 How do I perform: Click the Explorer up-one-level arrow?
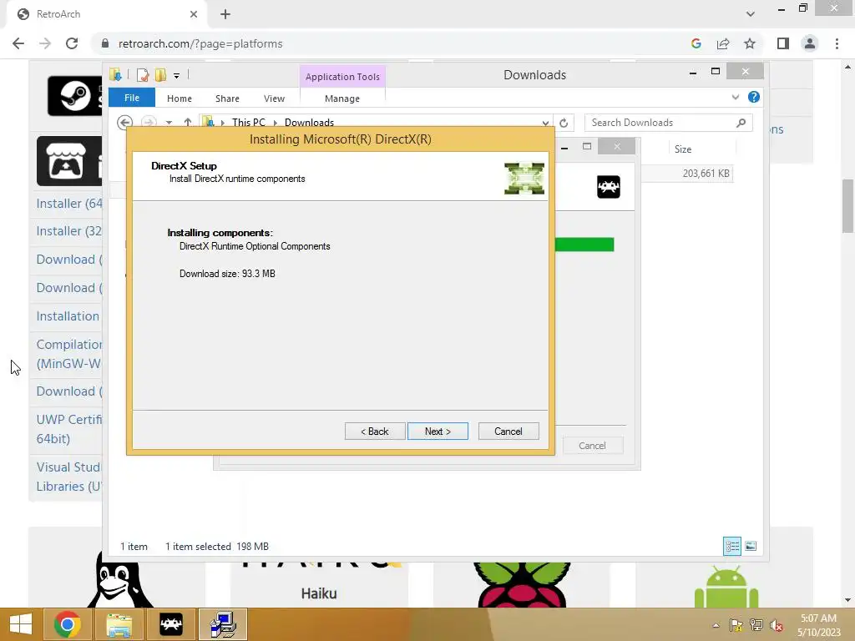188,123
